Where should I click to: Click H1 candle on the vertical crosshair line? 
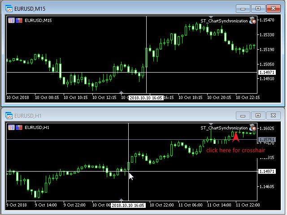pyautogui.click(x=129, y=166)
